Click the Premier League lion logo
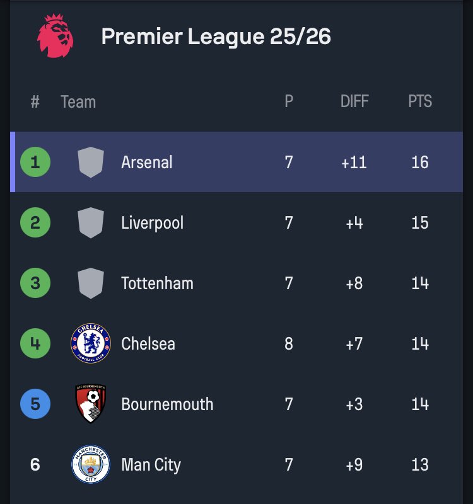The height and width of the screenshot is (504, 473). [55, 36]
